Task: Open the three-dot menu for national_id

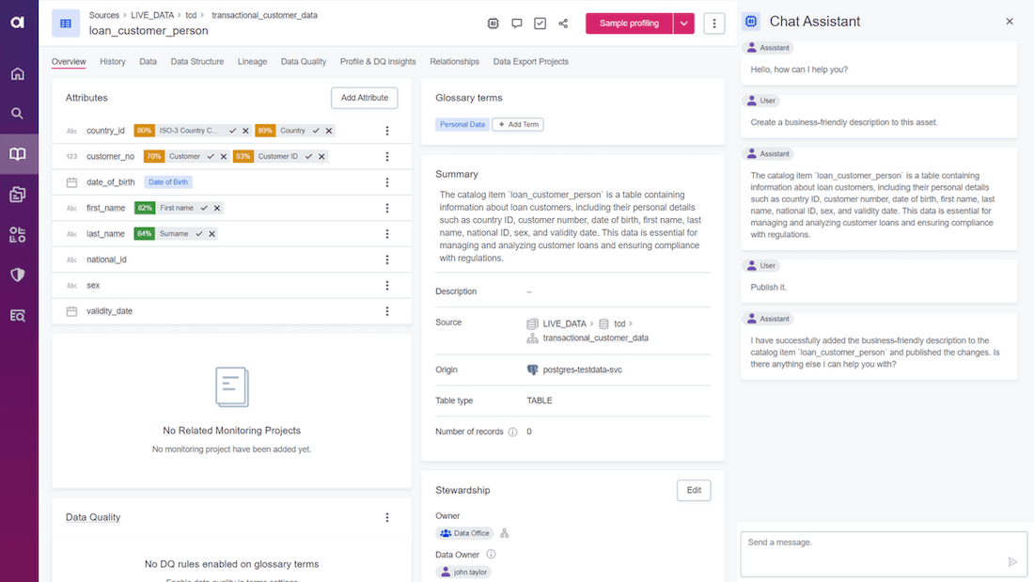Action: coord(387,260)
